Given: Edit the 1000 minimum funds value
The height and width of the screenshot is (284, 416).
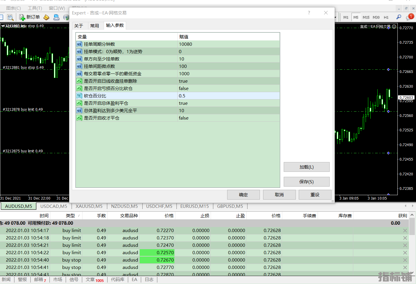Looking at the screenshot, I should [x=229, y=74].
